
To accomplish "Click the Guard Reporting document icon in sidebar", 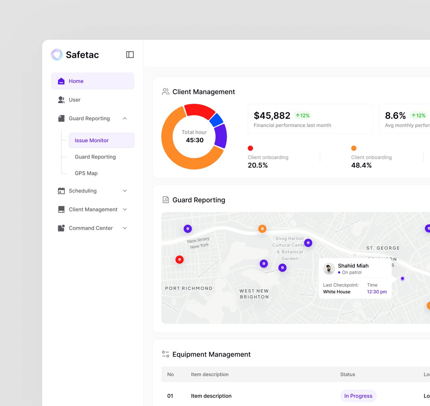I will point(61,118).
